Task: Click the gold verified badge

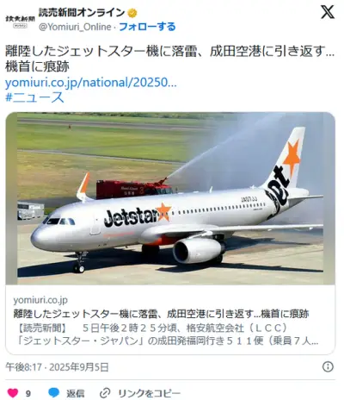Action: point(132,13)
